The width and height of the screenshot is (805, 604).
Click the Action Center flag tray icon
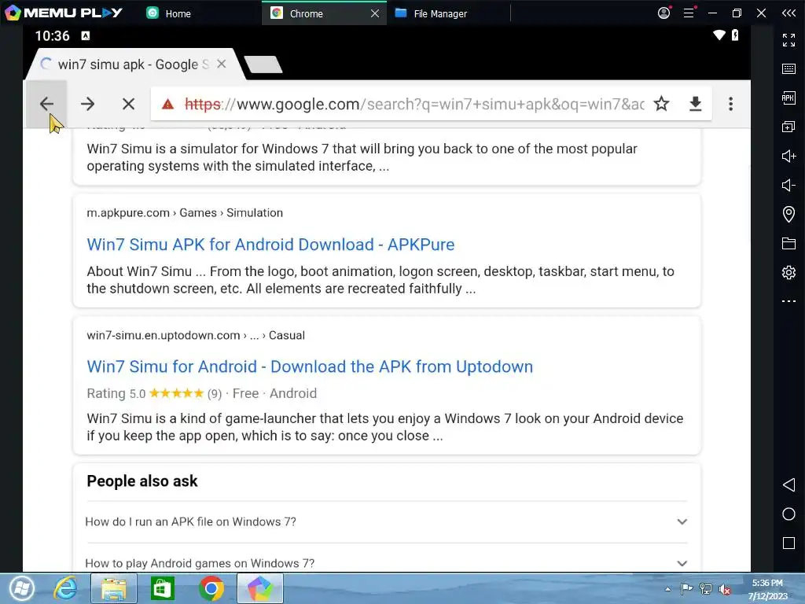tap(686, 588)
